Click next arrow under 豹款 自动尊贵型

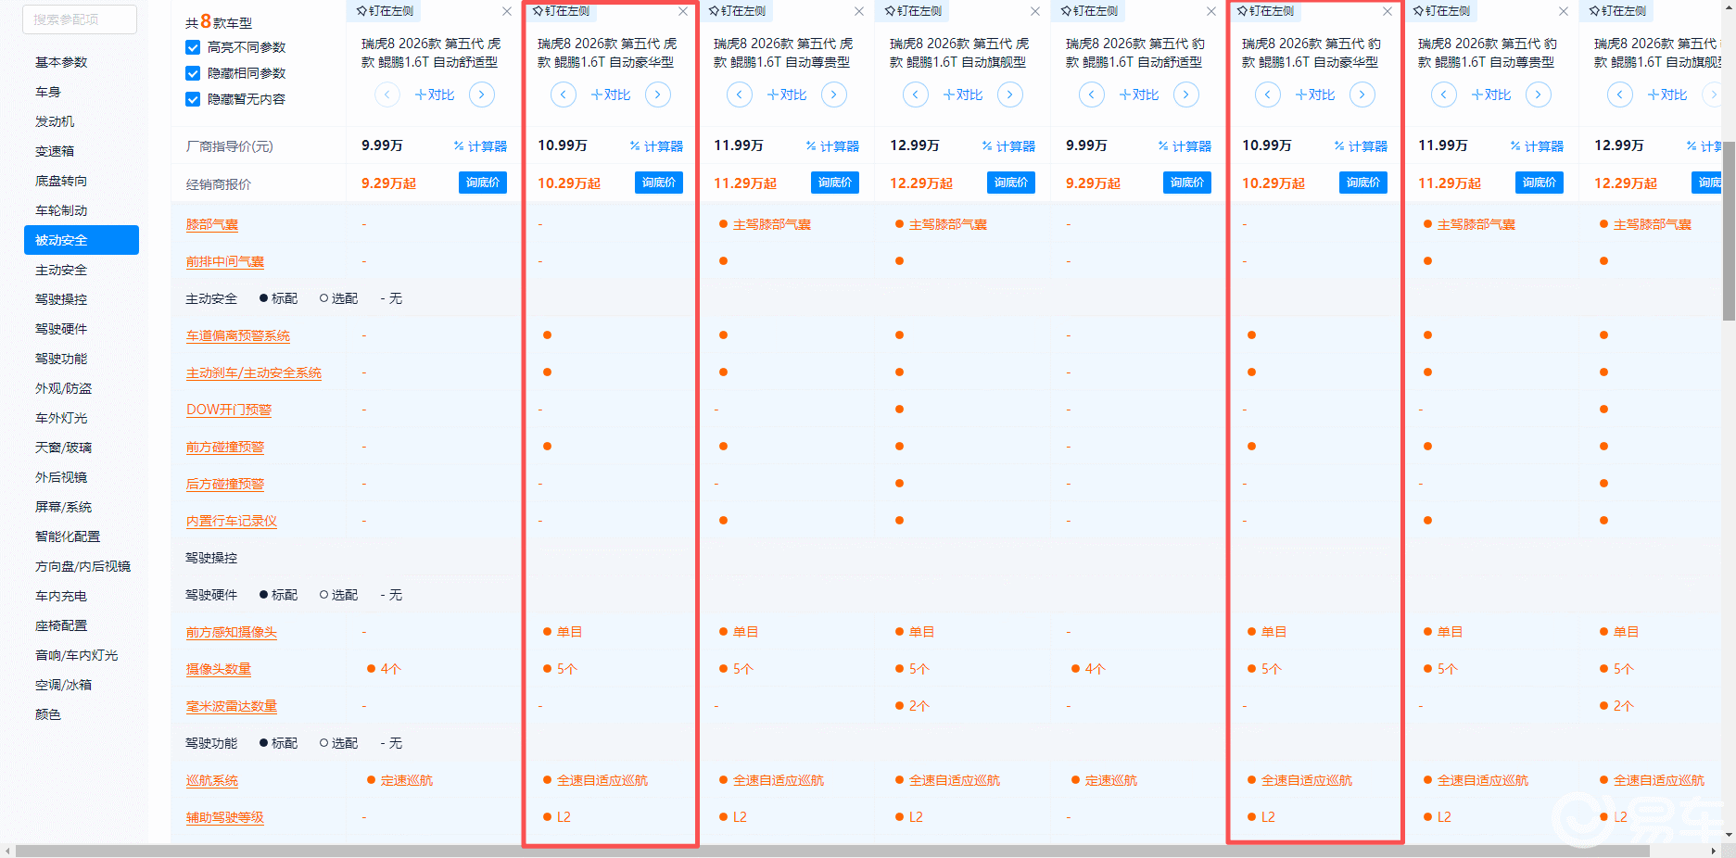pos(1538,95)
